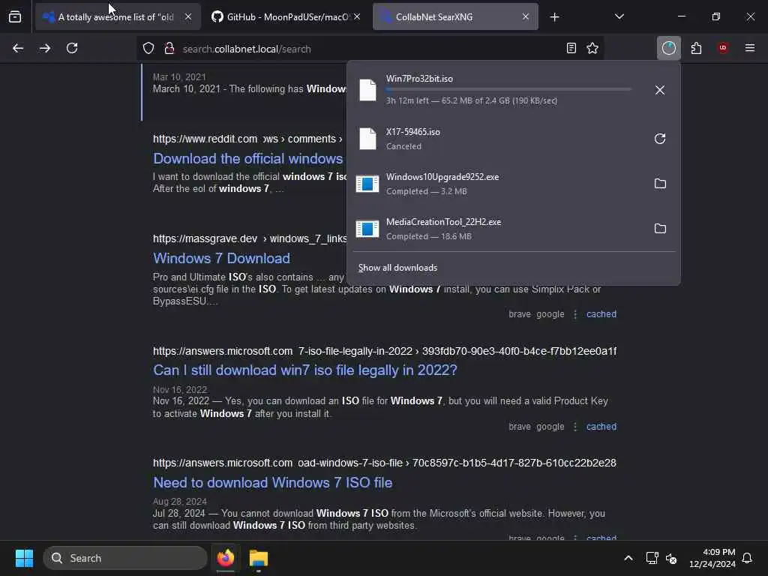Open File Explorer from taskbar

(x=258, y=558)
